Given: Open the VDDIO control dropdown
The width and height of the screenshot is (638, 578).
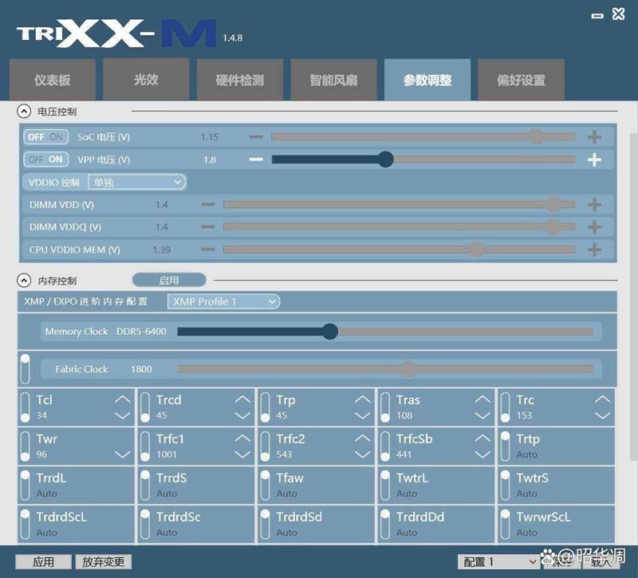Looking at the screenshot, I should click(x=136, y=183).
